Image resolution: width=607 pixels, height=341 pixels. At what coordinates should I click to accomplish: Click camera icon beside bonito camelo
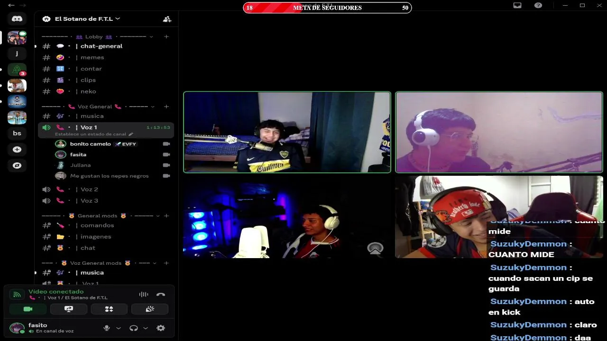(166, 144)
